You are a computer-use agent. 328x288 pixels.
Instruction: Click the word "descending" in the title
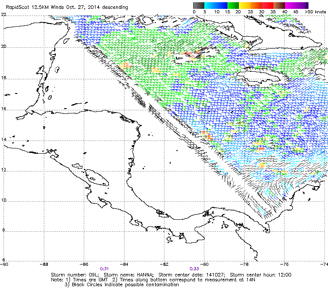[x=115, y=8]
